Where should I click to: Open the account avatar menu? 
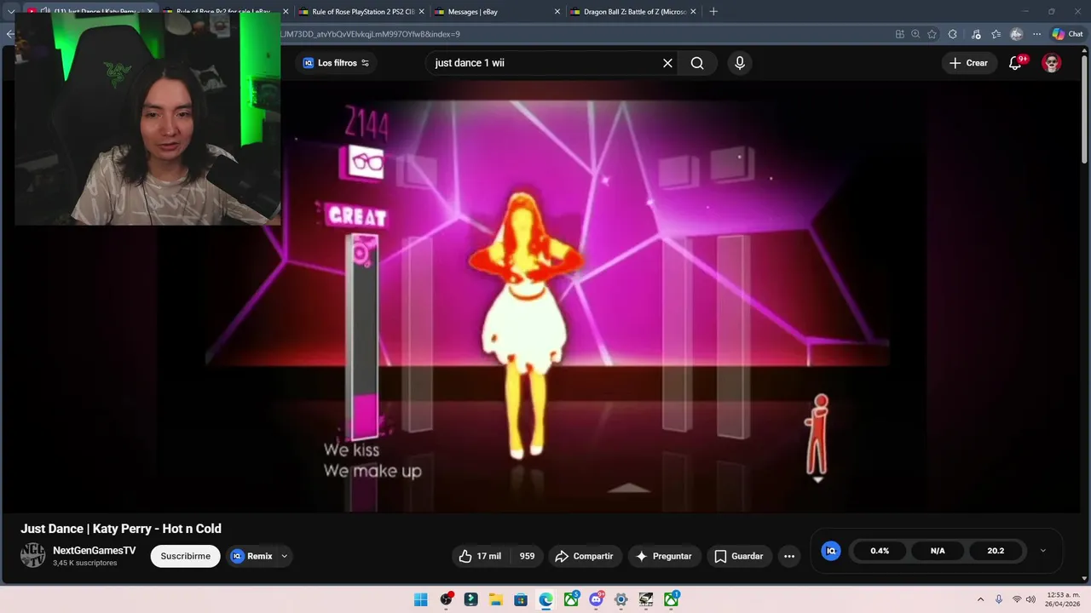[1052, 63]
